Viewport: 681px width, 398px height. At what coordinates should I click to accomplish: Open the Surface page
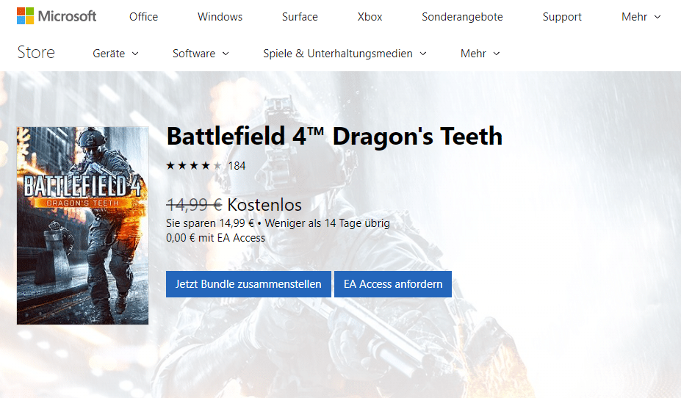tap(300, 17)
